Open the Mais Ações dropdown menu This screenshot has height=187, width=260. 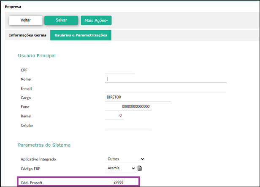click(96, 21)
